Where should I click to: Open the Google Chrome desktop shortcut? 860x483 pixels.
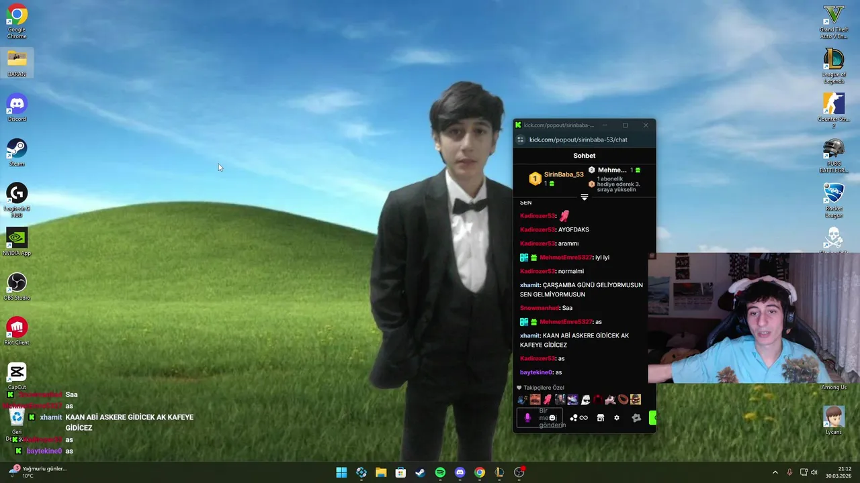tap(17, 21)
